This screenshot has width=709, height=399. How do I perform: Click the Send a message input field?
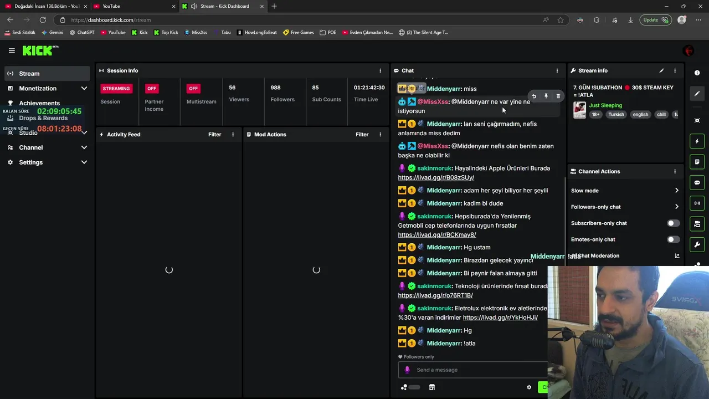(473, 370)
